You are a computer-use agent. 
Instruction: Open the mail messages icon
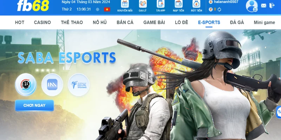click(x=263, y=6)
